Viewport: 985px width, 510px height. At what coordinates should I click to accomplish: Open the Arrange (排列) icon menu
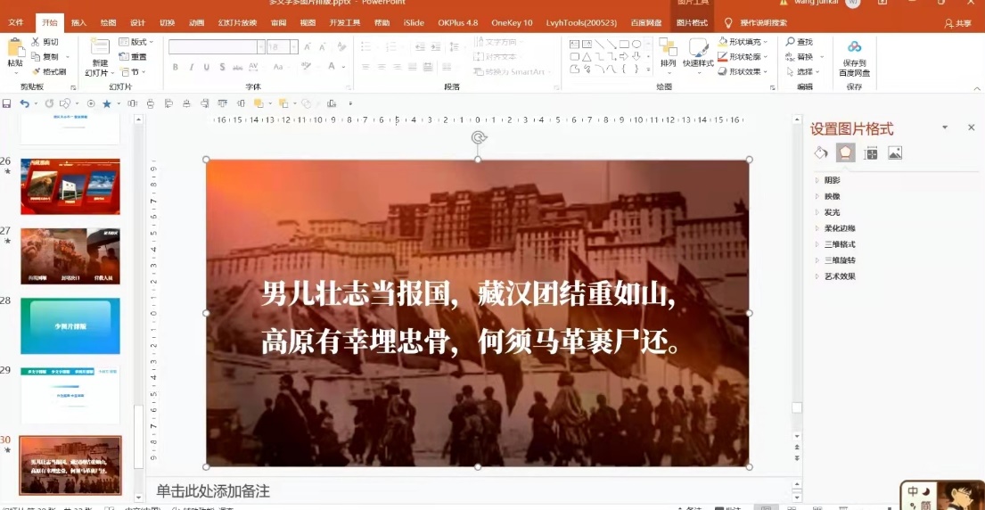pos(668,53)
